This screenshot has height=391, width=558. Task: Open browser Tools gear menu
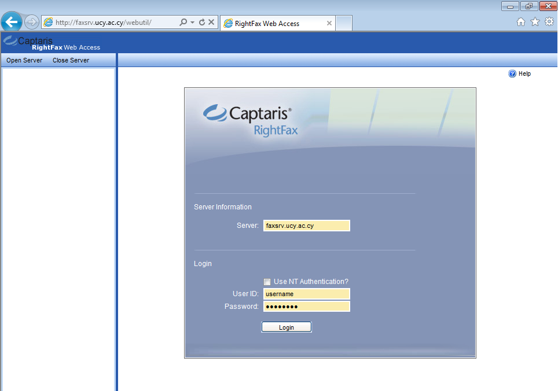click(549, 21)
